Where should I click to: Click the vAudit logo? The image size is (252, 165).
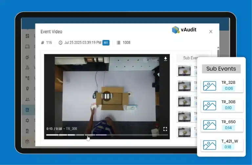tap(184, 30)
